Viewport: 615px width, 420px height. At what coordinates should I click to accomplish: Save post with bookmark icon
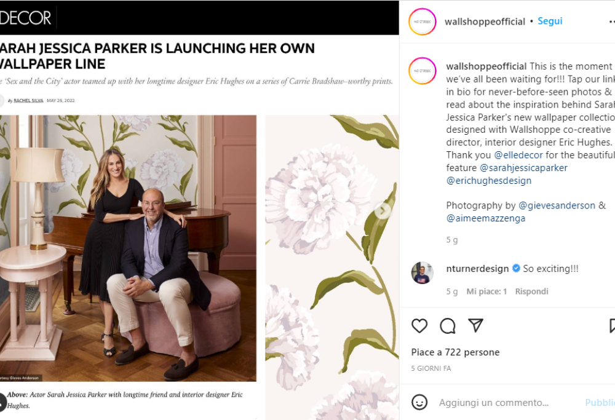coord(612,326)
